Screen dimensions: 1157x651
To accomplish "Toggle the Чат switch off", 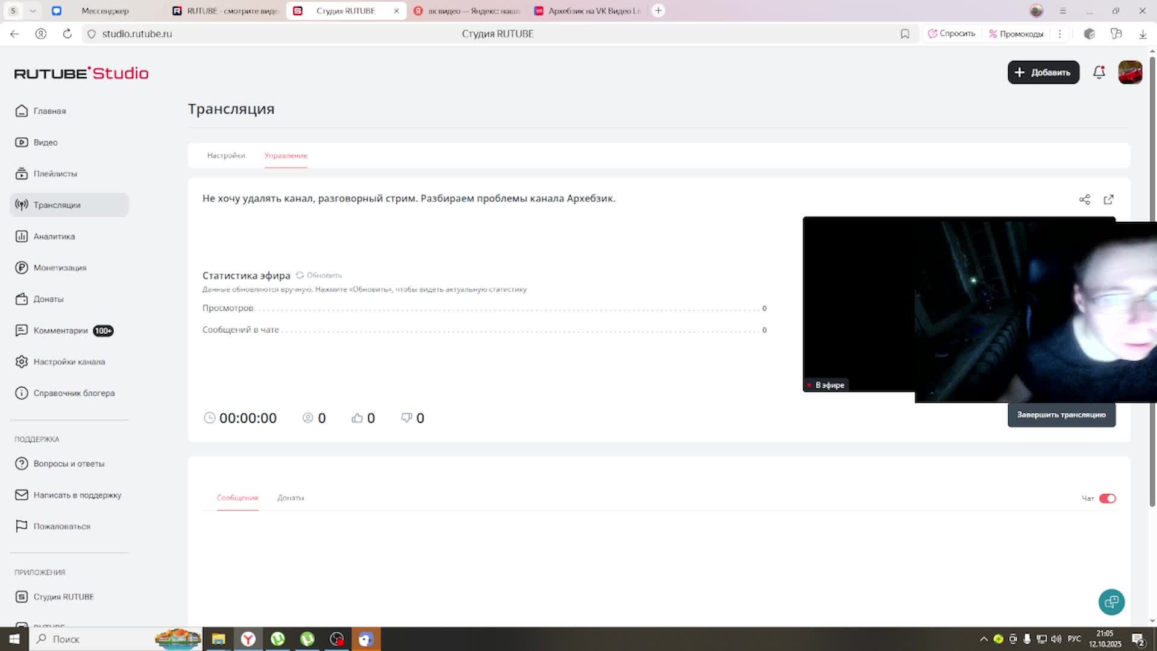I will click(1107, 498).
